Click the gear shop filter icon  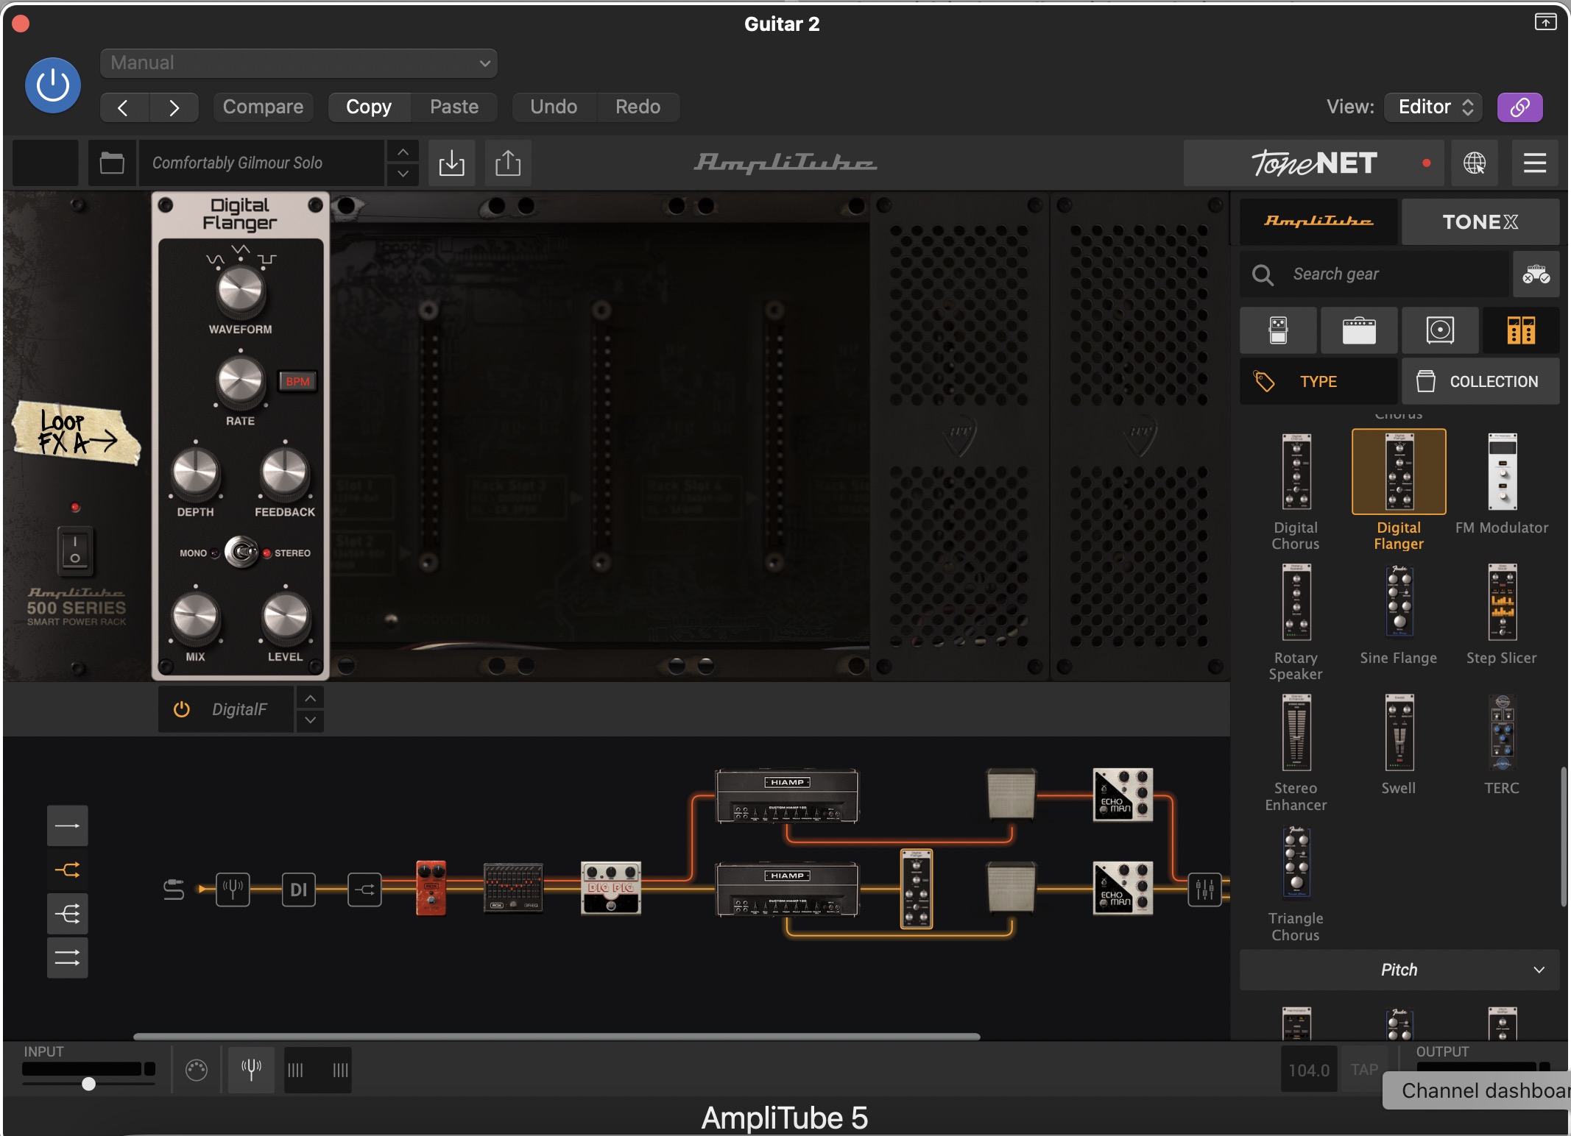click(1536, 274)
